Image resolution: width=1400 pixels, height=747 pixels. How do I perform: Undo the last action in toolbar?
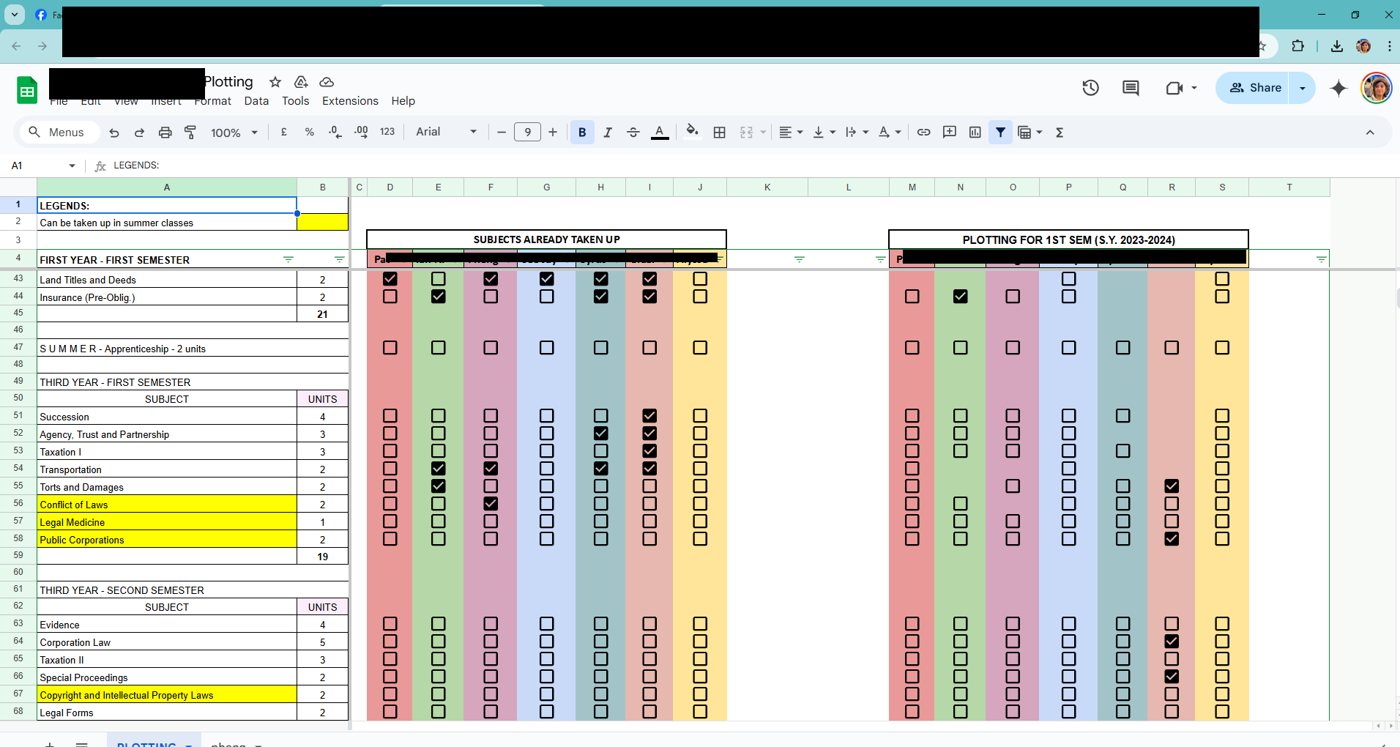pyautogui.click(x=114, y=133)
